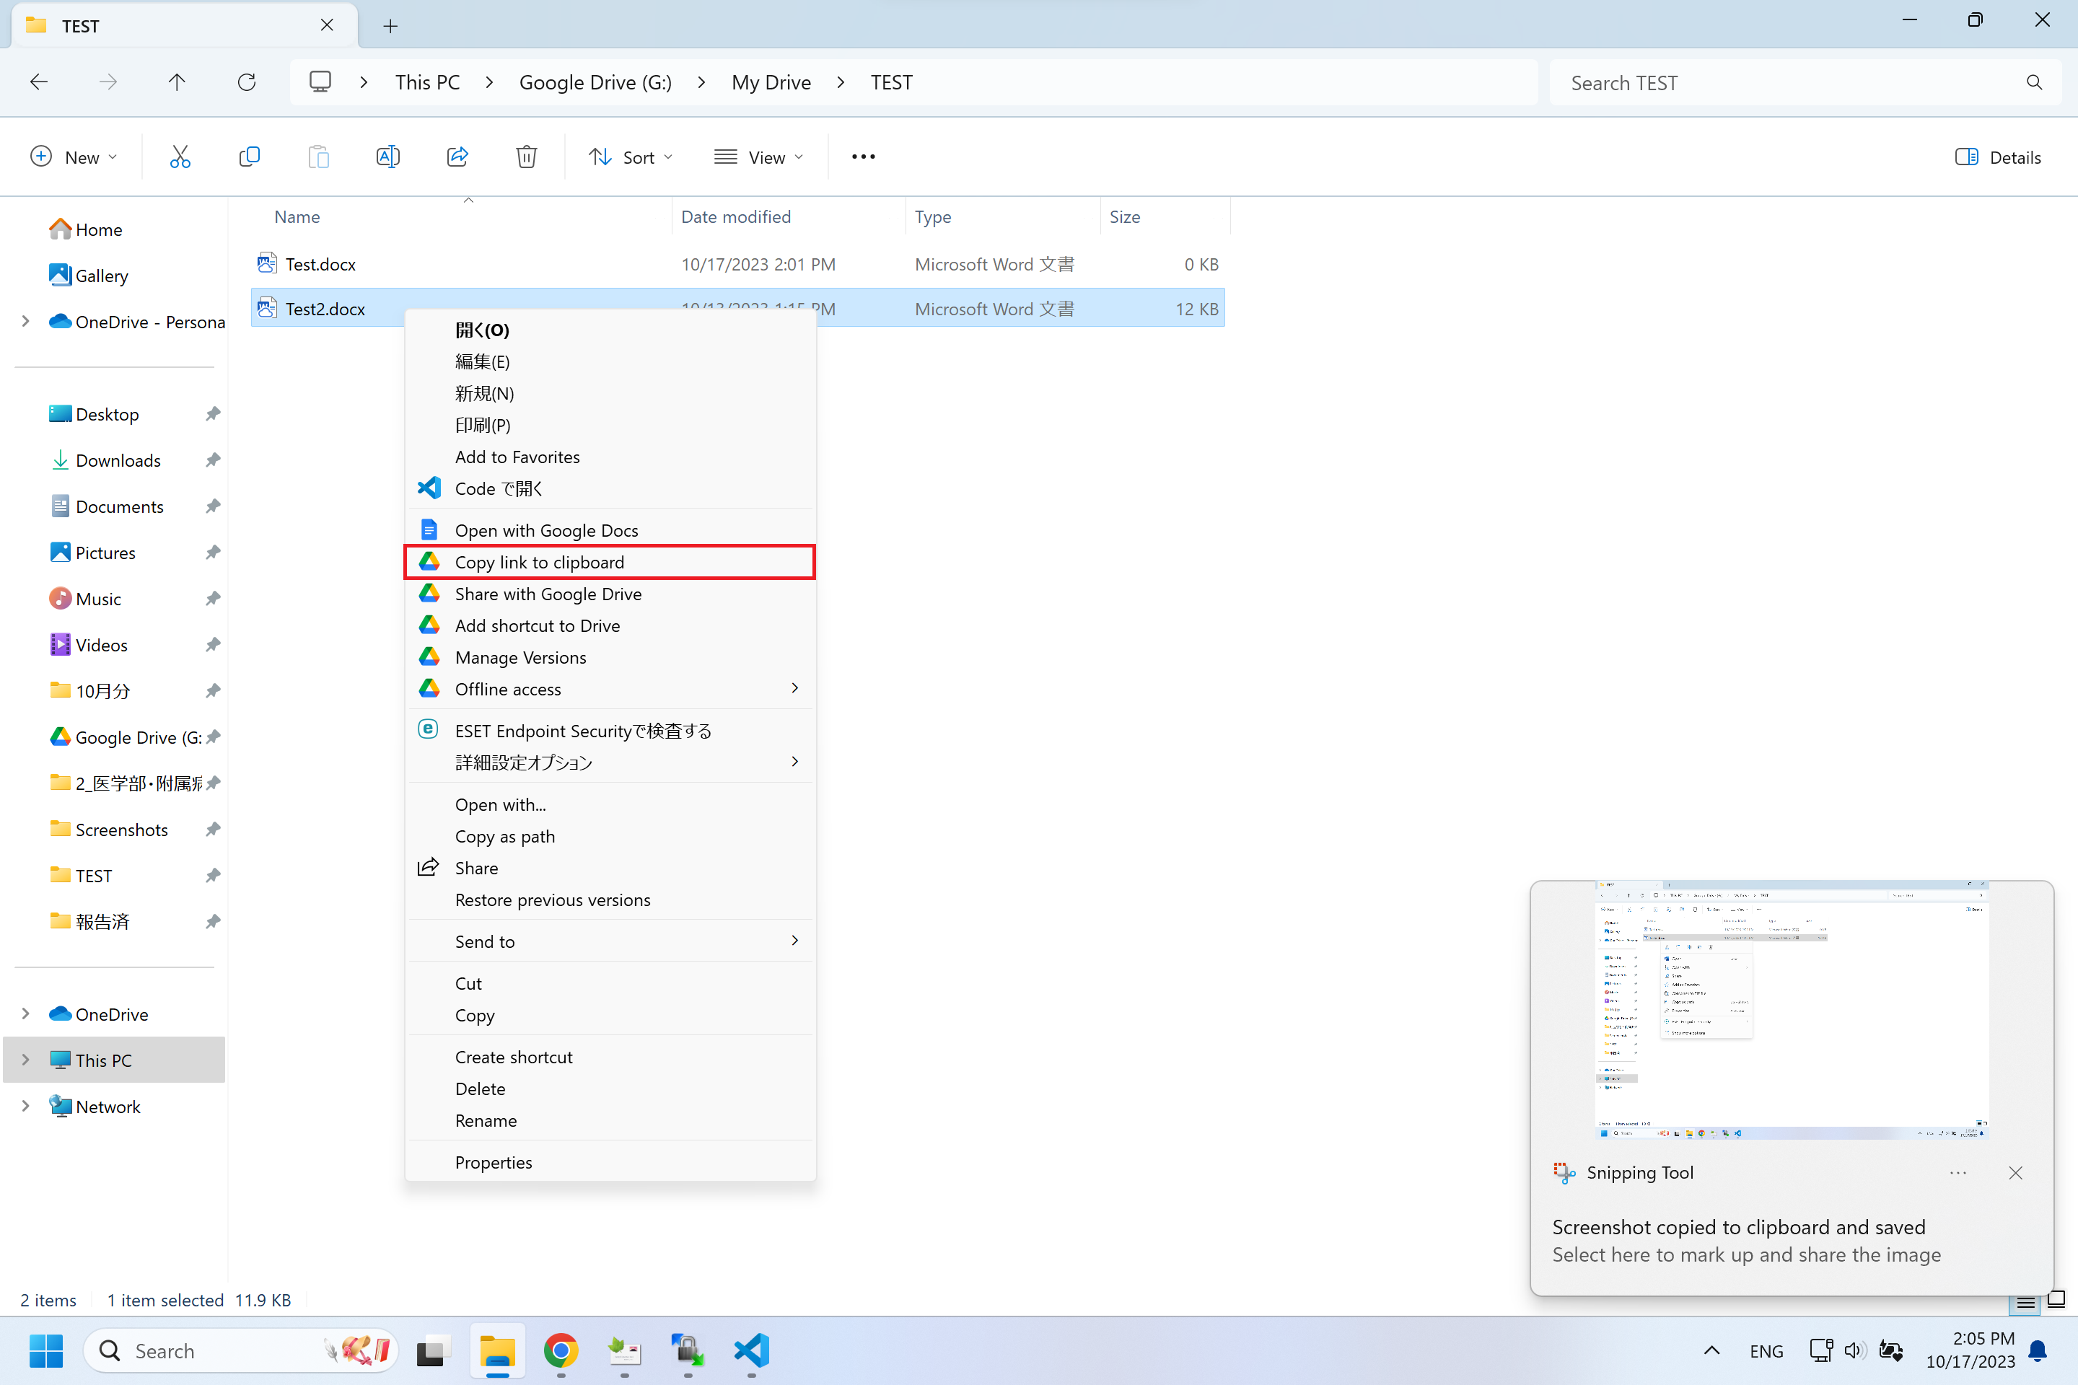
Task: Click the Search TEST input field
Action: point(1806,82)
